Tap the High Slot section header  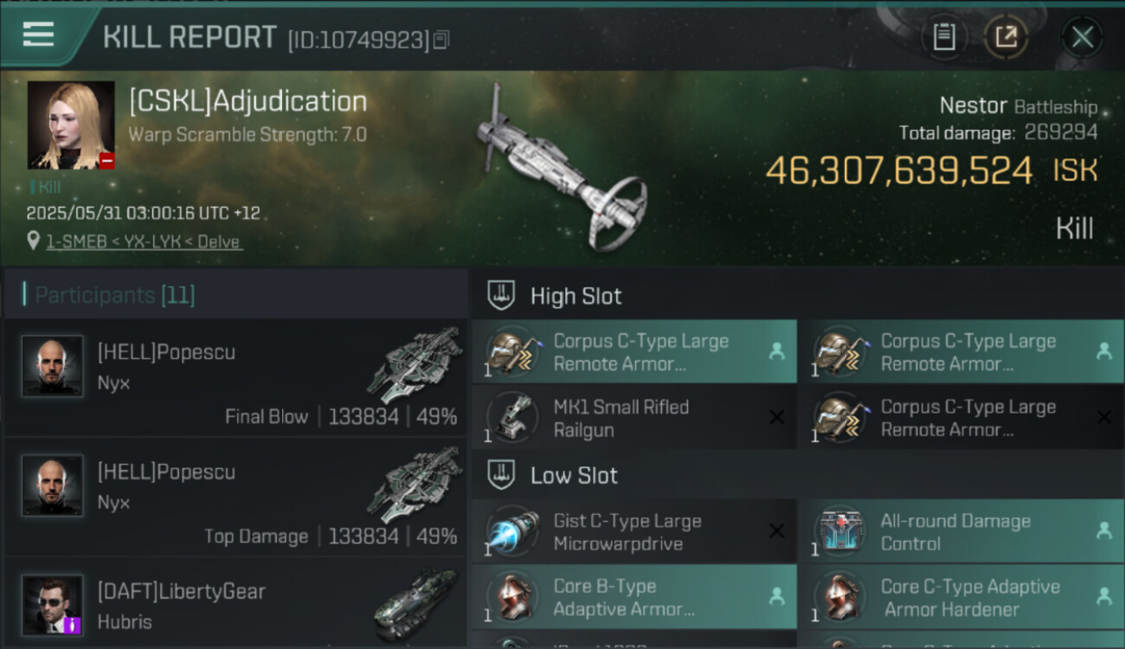point(575,296)
